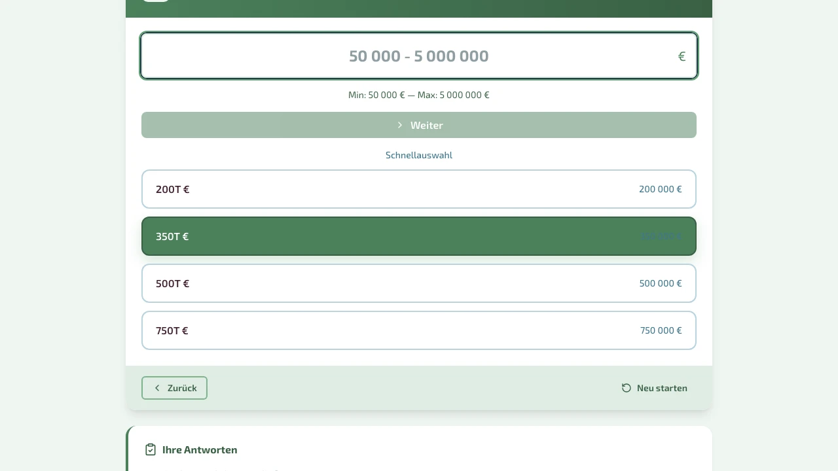Click the 200 000 € value text

660,189
